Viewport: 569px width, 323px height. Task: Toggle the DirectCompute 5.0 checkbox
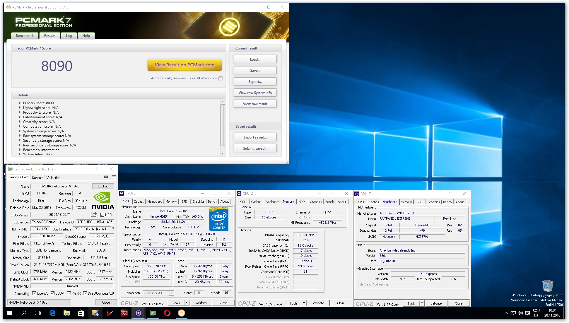[x=85, y=293]
